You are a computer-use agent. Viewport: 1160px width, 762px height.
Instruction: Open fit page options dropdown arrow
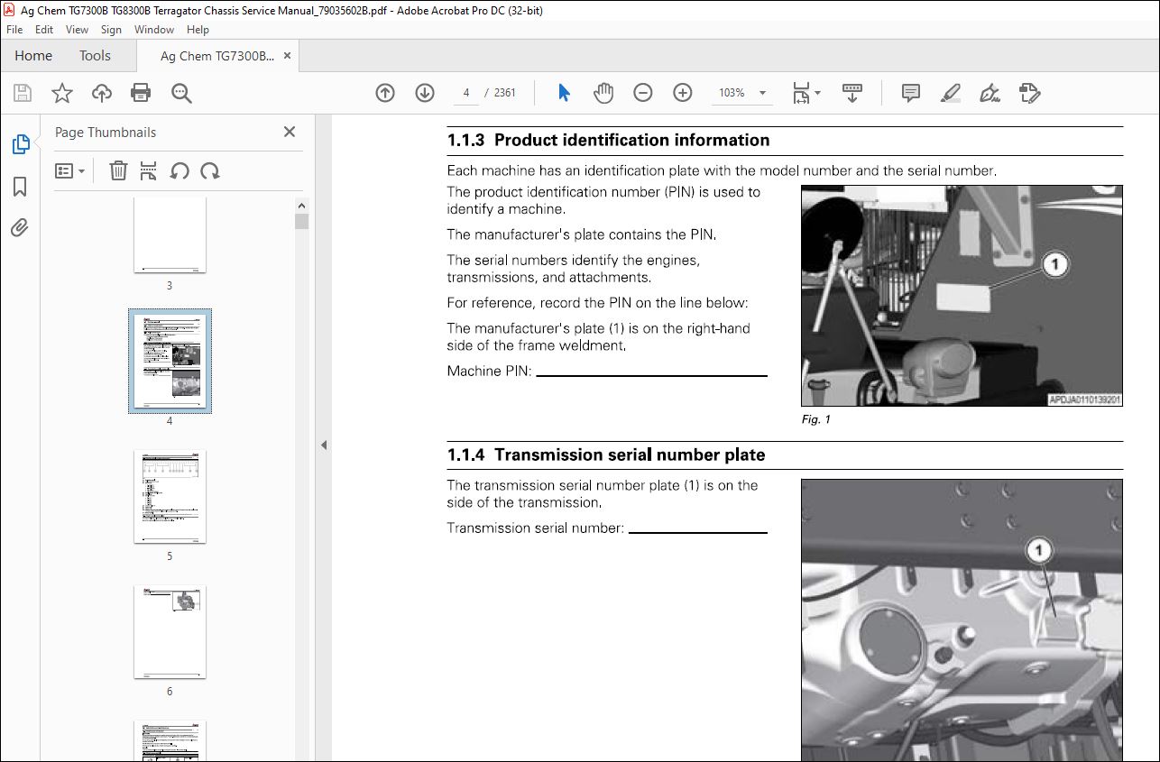pos(817,93)
